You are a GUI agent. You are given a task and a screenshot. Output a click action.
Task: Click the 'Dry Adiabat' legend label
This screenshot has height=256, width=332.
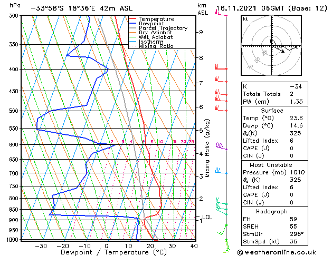pos(155,33)
